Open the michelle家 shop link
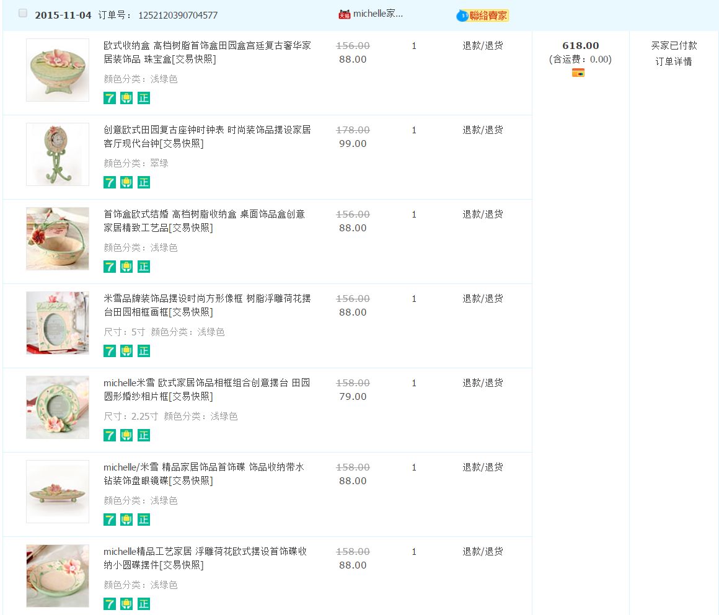The image size is (719, 615). pos(378,14)
